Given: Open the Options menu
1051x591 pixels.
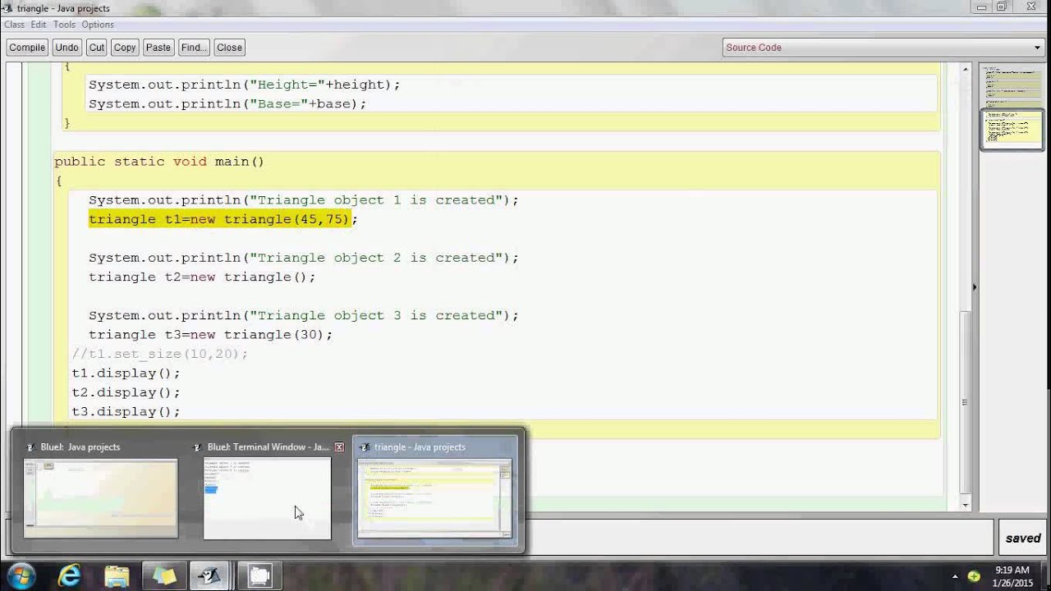Looking at the screenshot, I should click(x=98, y=25).
